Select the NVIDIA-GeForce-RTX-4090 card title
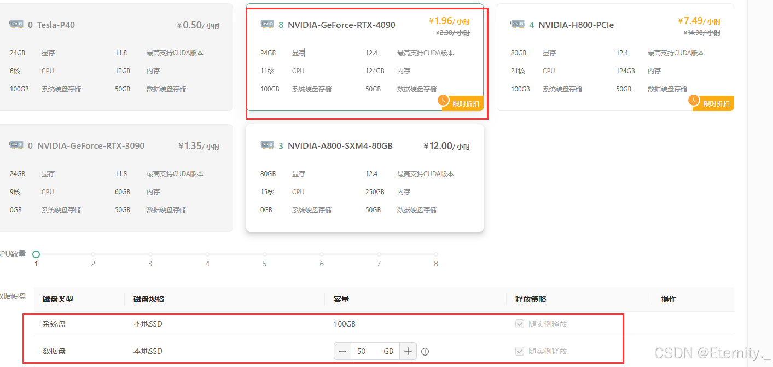Image resolution: width=773 pixels, height=367 pixels. [341, 25]
